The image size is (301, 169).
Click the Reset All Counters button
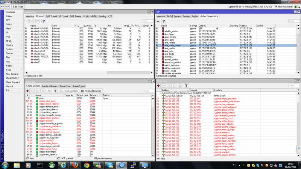(x=91, y=91)
